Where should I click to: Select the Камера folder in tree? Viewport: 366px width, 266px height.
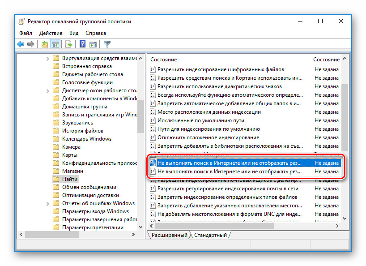[x=72, y=147]
